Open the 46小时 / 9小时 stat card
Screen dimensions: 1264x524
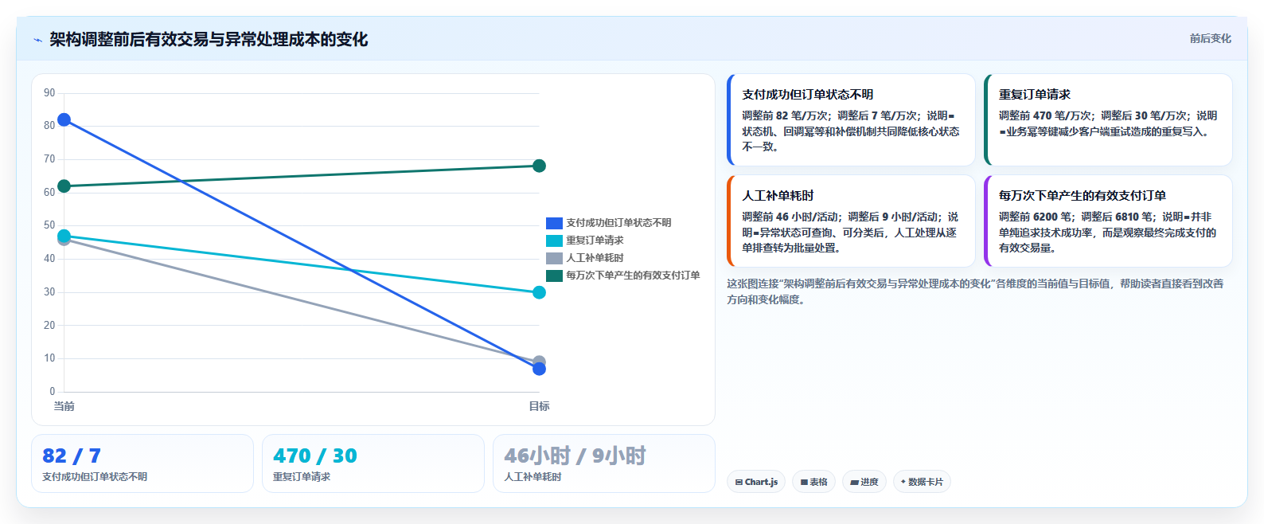(x=604, y=463)
